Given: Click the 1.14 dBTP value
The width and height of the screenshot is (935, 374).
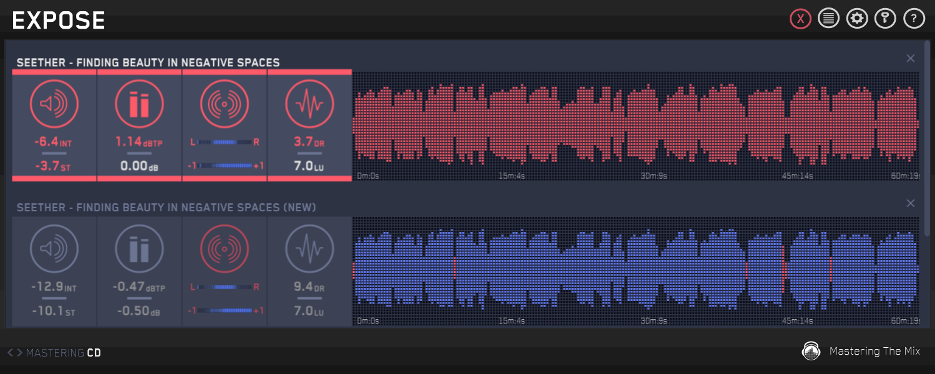Looking at the screenshot, I should (x=139, y=142).
